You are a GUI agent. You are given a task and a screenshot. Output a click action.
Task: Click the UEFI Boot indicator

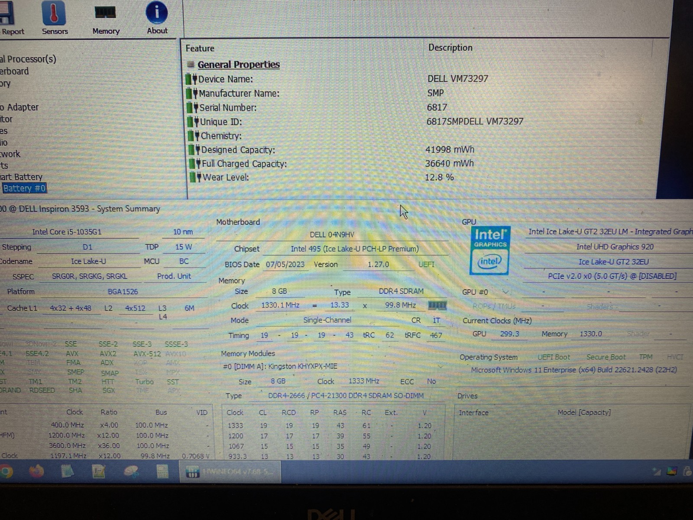554,357
